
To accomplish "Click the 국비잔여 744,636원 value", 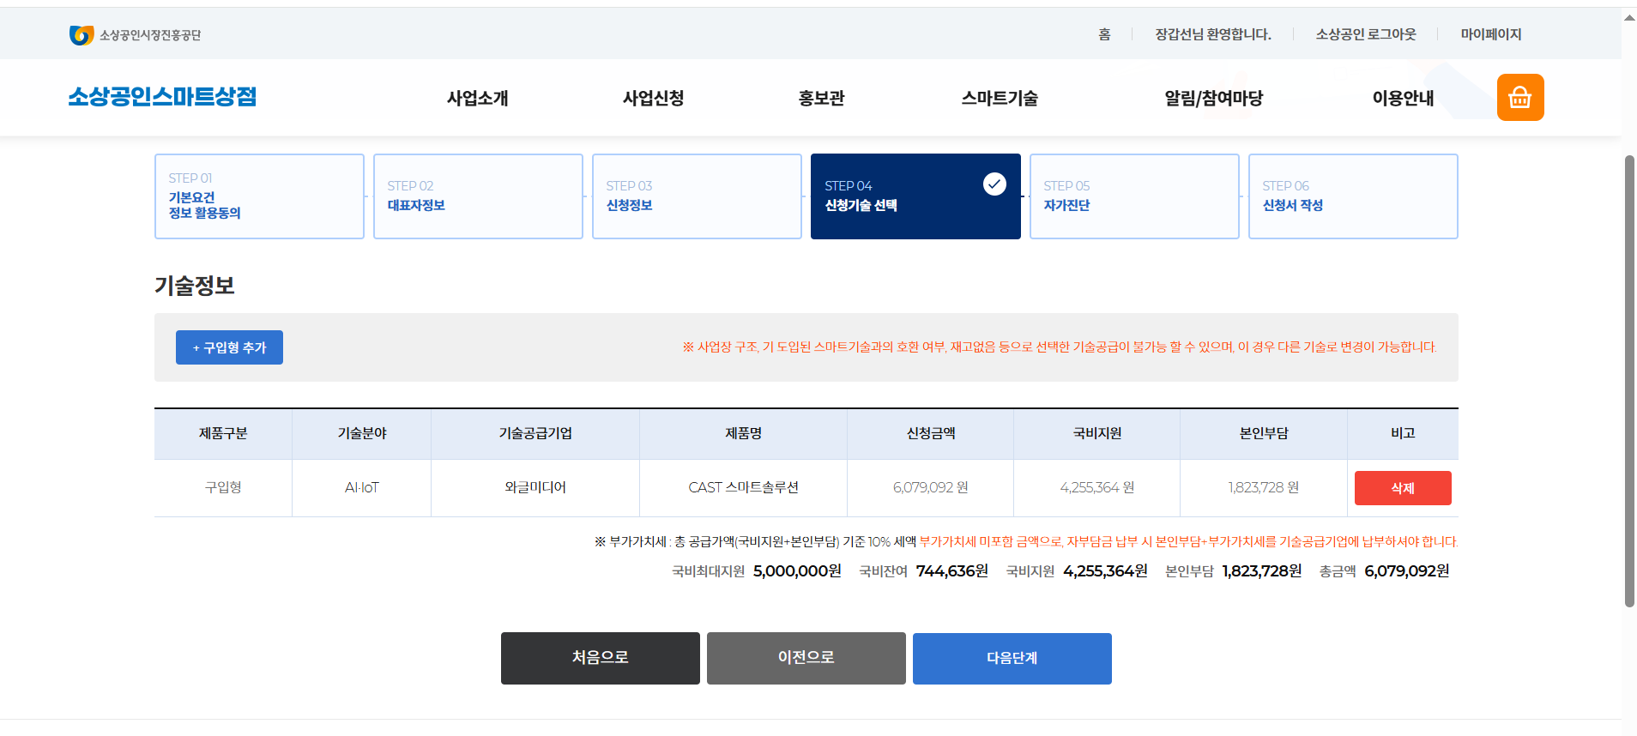I will (x=951, y=571).
